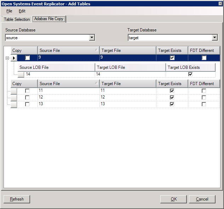Toggle FDT Different checkbox for file 9
Viewport: 224px width, 209px height.
pos(204,58)
